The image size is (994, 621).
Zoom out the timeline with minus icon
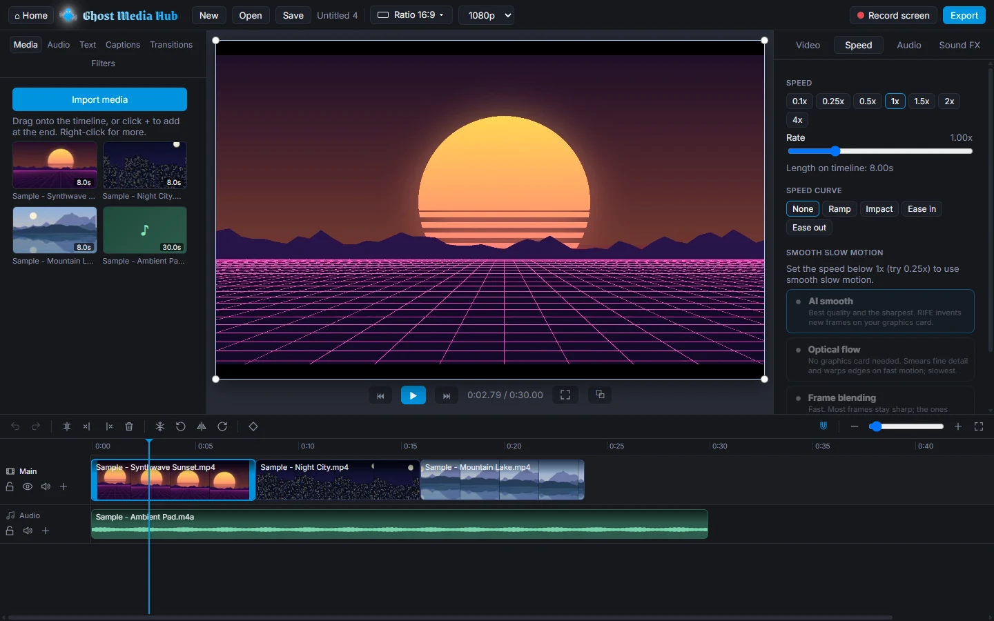(855, 426)
